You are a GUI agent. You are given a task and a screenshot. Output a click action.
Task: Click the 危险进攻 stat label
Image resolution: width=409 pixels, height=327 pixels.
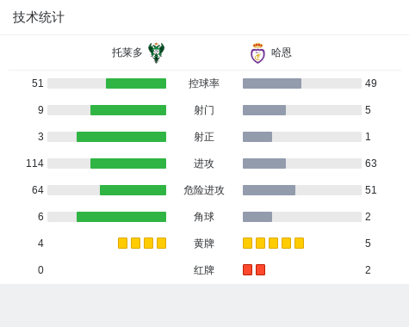pos(204,190)
